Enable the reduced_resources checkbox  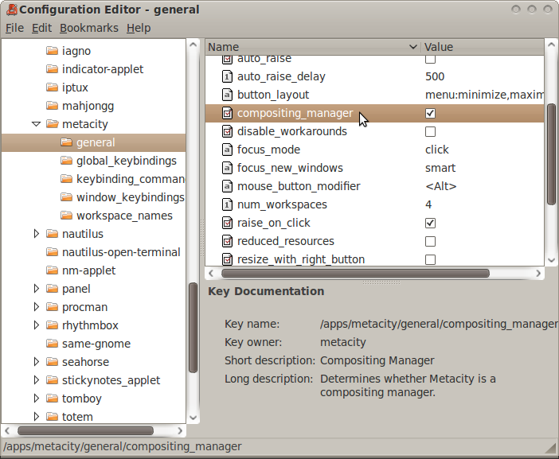point(430,241)
